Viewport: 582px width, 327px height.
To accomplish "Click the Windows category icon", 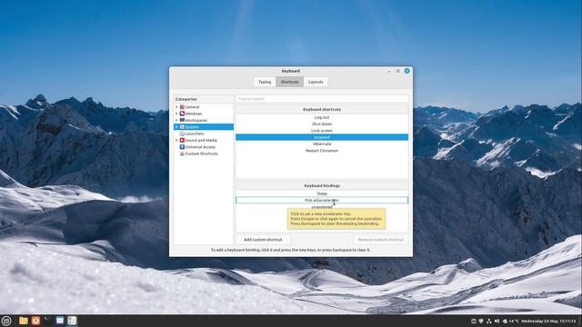I will [x=182, y=114].
